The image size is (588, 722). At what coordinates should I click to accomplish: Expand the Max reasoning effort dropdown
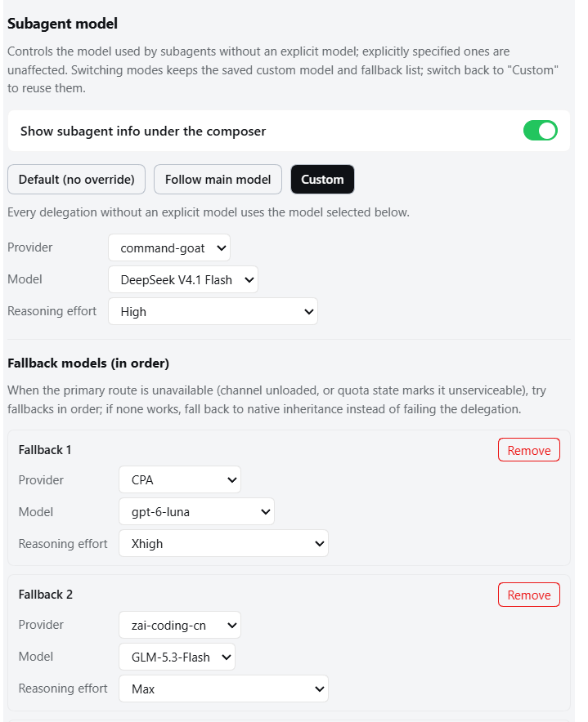click(224, 689)
